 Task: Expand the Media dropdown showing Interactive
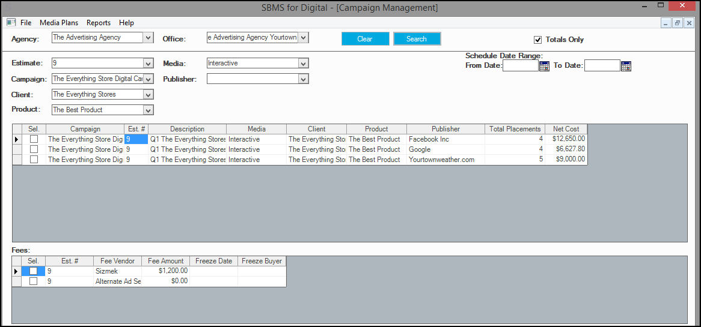coord(304,64)
